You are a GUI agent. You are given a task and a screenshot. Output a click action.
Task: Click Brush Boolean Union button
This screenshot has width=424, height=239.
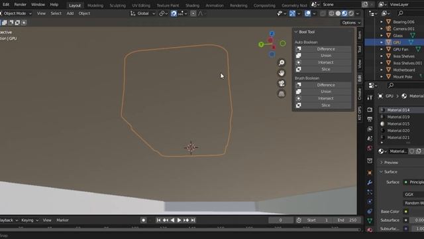[323, 92]
